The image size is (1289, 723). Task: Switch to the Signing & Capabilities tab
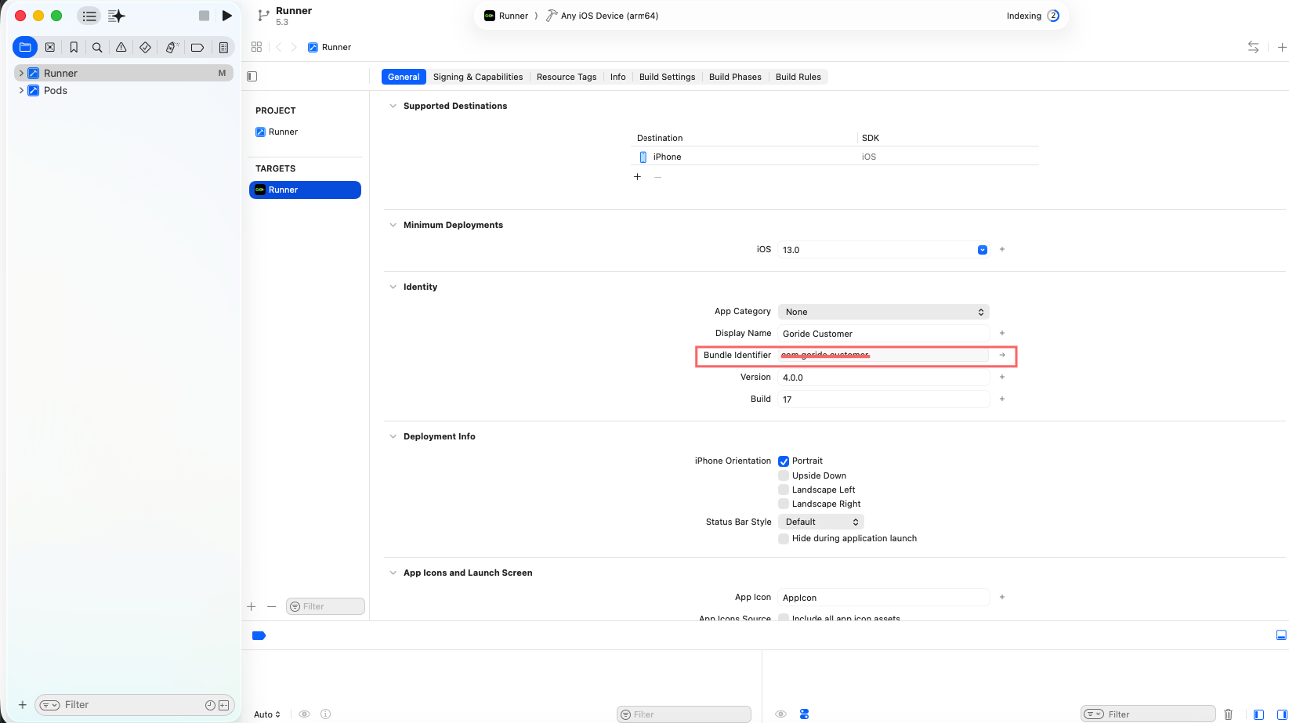[477, 77]
